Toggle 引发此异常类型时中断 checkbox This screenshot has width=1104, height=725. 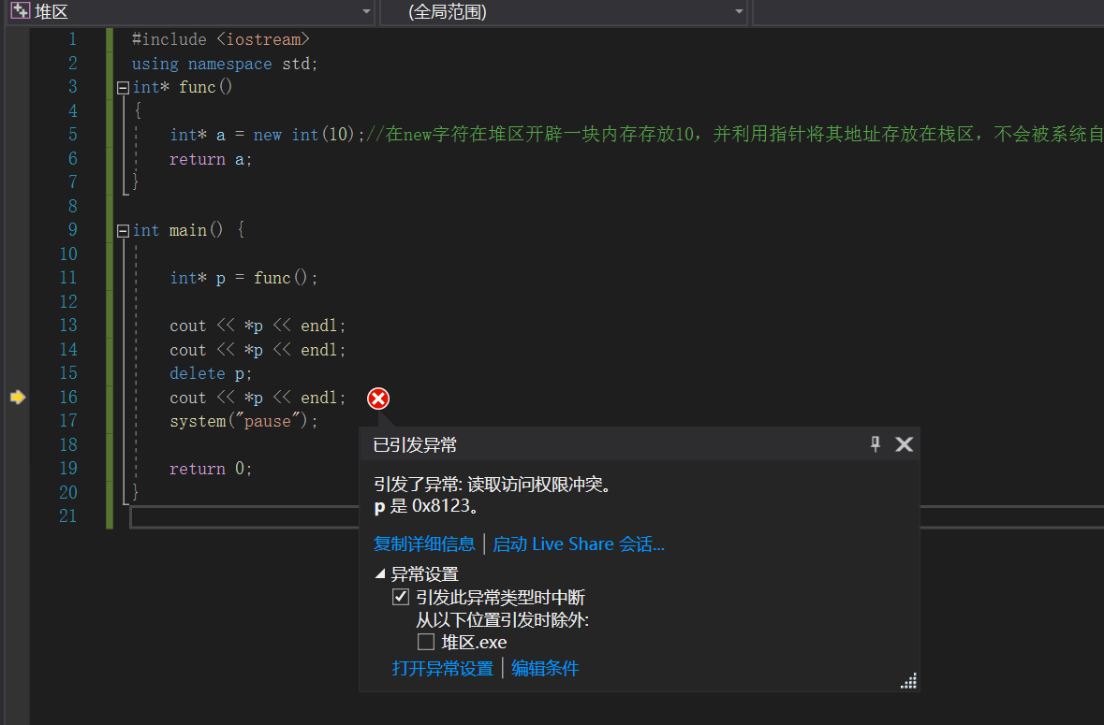pyautogui.click(x=401, y=597)
